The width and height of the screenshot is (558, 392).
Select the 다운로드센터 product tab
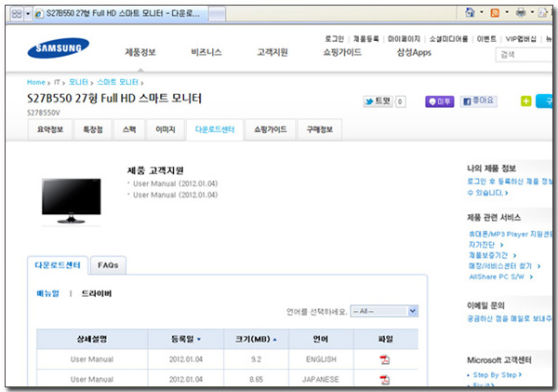[215, 129]
